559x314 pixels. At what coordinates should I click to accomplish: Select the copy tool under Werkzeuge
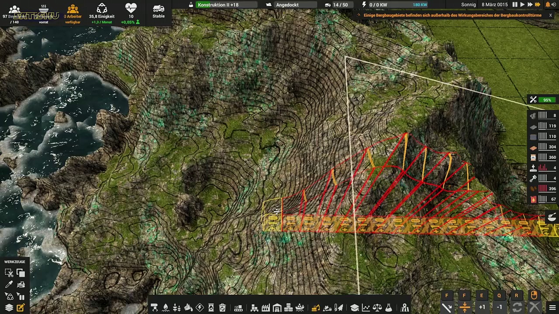click(21, 273)
